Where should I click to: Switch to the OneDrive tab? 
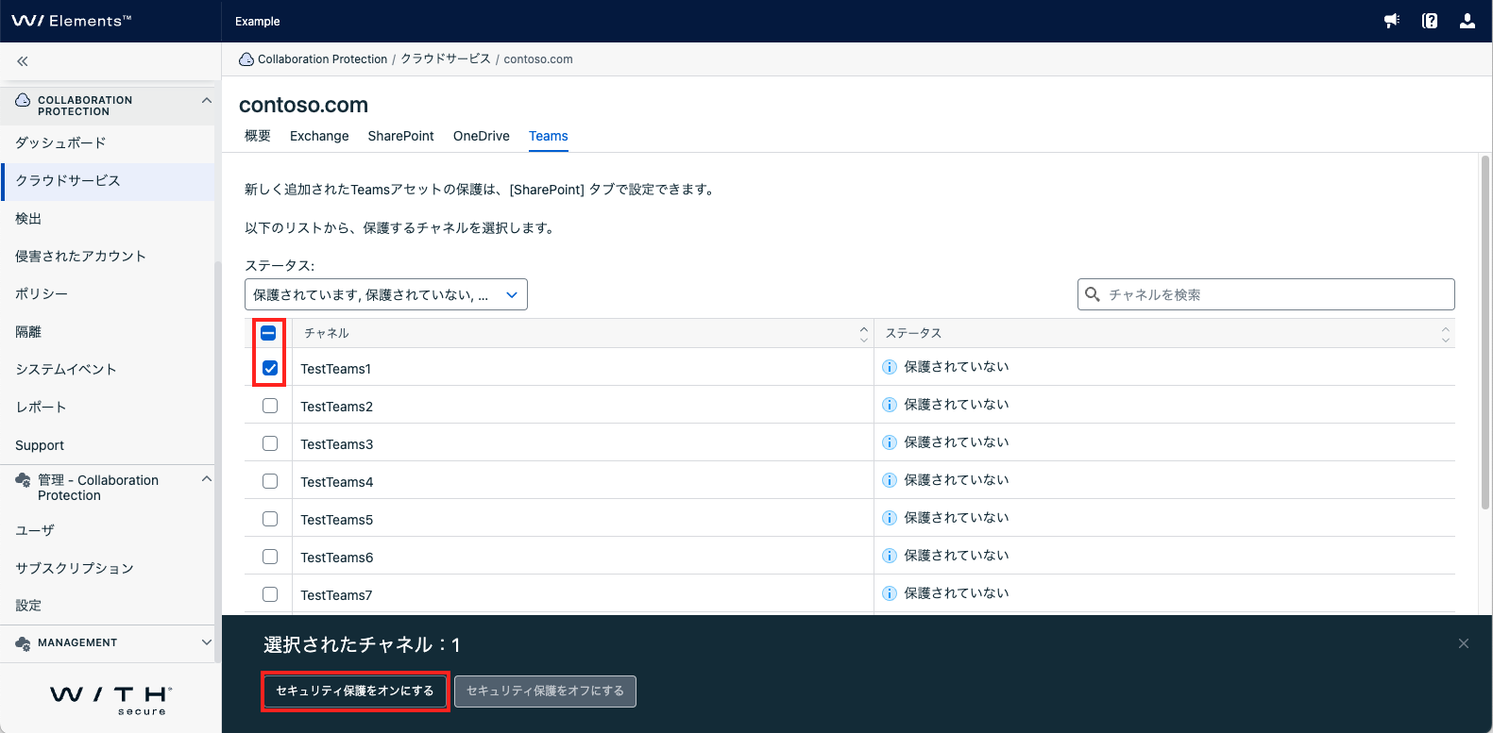pyautogui.click(x=482, y=136)
